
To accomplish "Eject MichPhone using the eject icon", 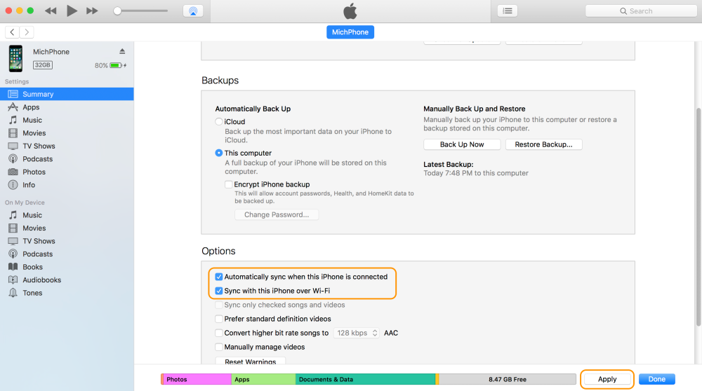I will pyautogui.click(x=122, y=52).
